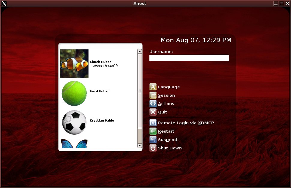This screenshot has height=188, width=291.
Task: Pick the user name Gerd Huber
Action: pos(99,91)
